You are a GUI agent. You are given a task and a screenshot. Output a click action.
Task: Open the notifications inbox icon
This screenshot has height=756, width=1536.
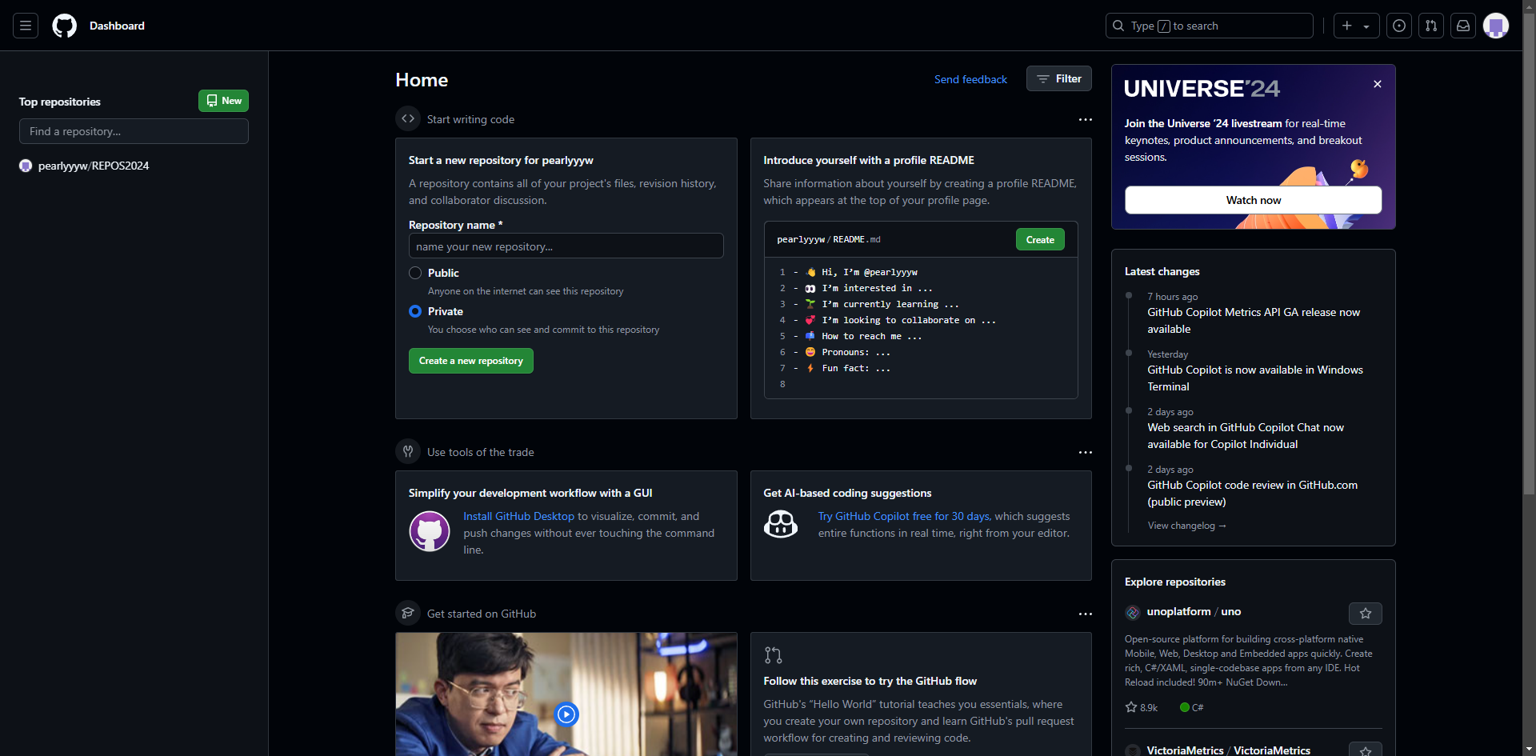coord(1463,26)
